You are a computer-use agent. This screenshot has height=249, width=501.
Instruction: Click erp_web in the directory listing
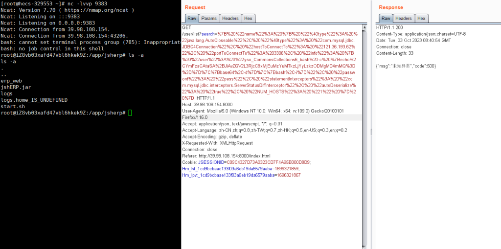(x=11, y=80)
